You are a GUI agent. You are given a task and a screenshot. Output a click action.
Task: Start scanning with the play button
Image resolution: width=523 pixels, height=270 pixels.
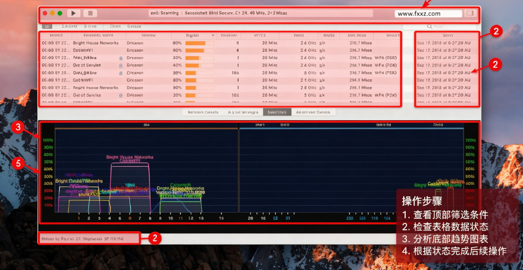pos(74,13)
